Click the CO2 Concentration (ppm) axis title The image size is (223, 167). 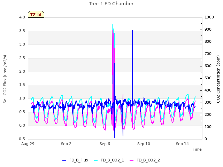pos(218,79)
